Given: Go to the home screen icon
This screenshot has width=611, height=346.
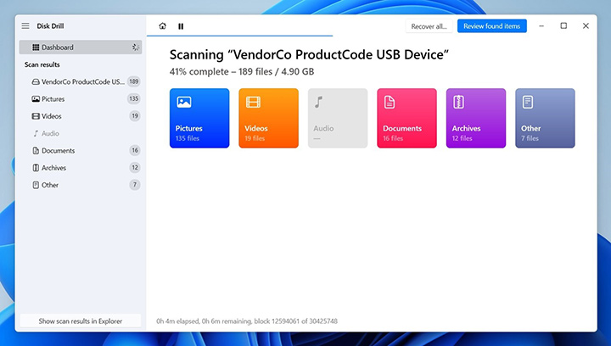Looking at the screenshot, I should point(162,26).
